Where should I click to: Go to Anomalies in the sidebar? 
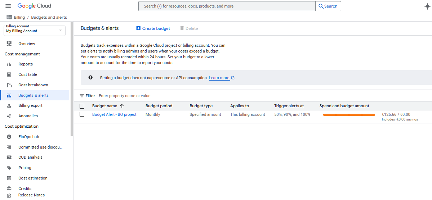28,116
